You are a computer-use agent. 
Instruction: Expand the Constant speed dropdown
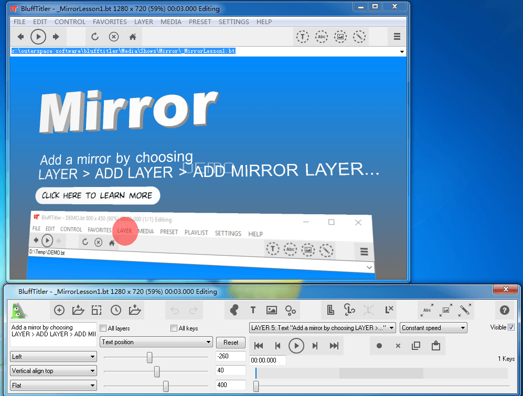433,328
